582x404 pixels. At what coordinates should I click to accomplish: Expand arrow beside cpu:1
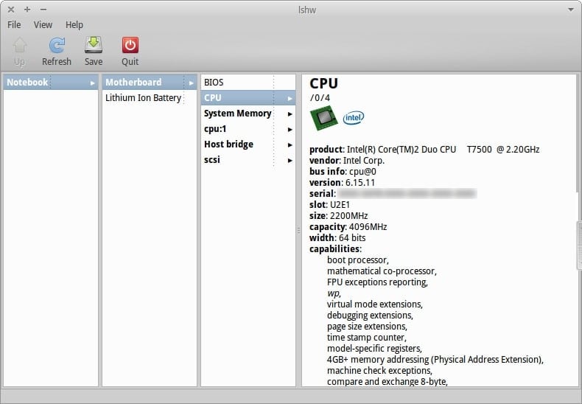[x=290, y=130]
